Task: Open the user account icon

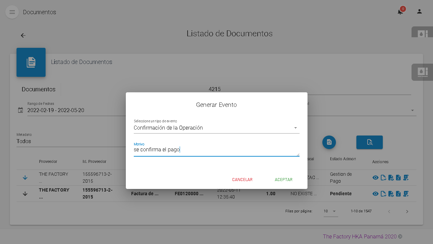Action: click(x=419, y=12)
